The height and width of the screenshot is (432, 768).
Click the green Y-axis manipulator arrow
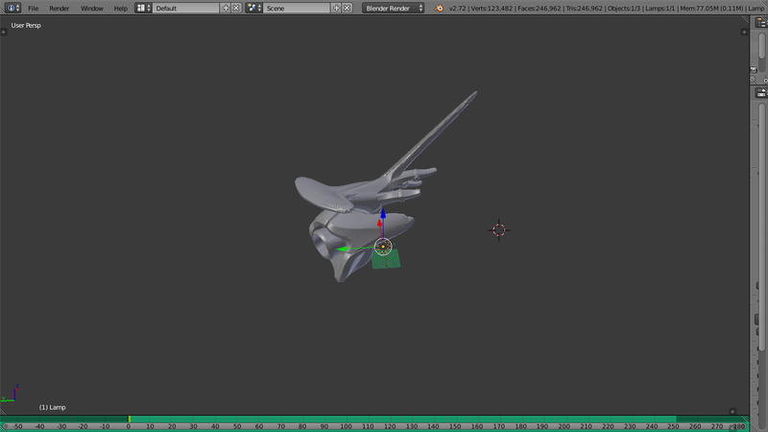coord(342,250)
